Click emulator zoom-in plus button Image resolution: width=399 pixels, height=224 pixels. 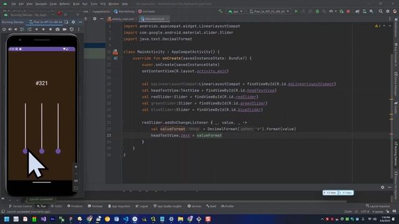point(76,167)
